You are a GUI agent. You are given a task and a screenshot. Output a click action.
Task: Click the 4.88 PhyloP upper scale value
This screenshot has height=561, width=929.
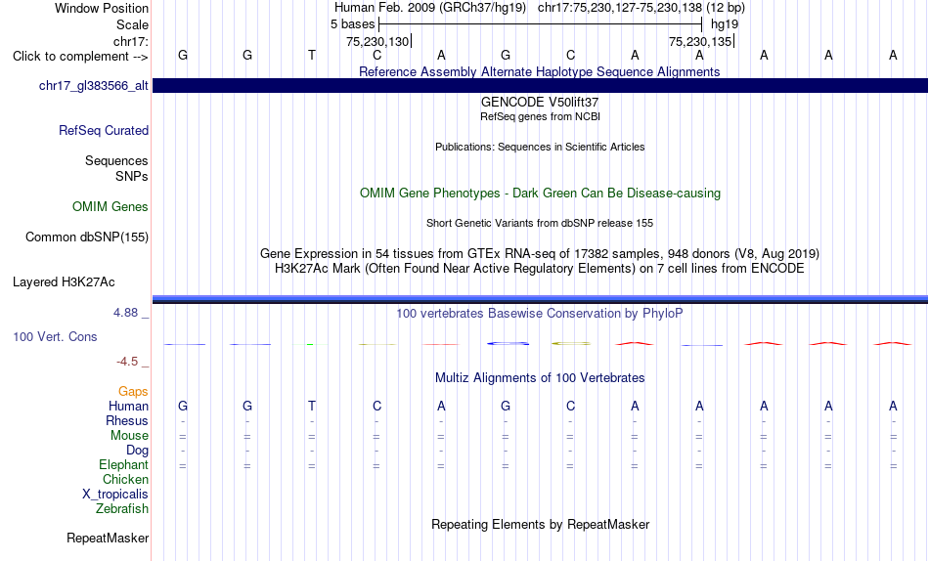[125, 313]
